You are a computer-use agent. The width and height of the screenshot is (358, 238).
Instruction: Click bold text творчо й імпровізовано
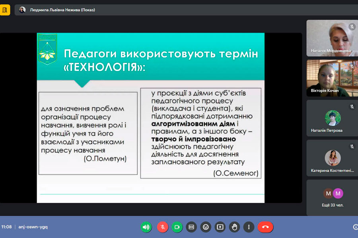point(194,139)
